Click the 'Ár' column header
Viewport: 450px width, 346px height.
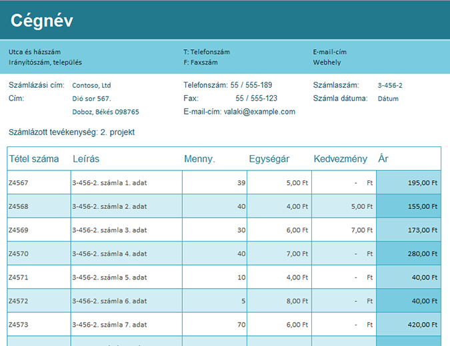(383, 158)
